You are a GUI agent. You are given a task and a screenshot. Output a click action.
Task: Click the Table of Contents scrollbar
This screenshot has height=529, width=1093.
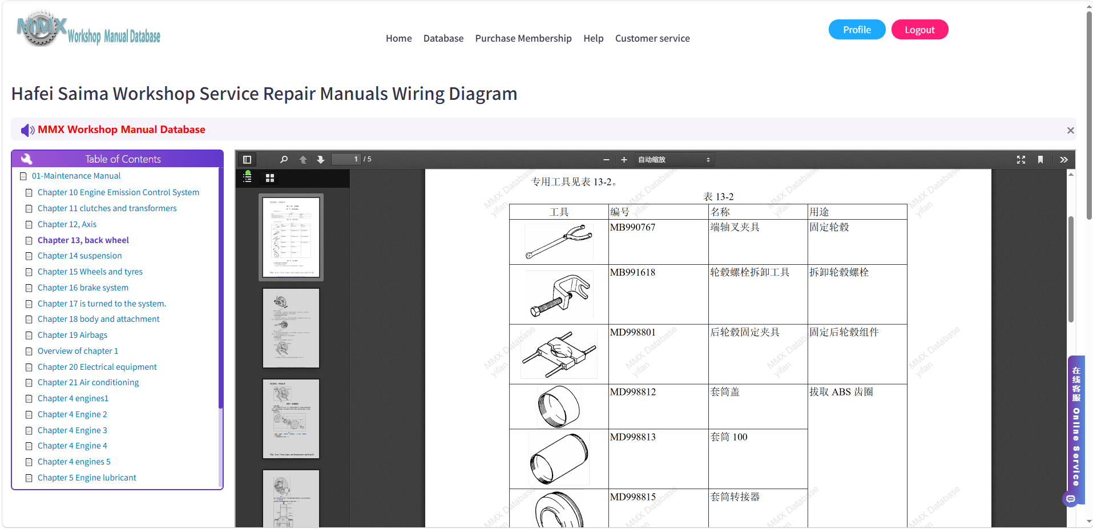pyautogui.click(x=220, y=288)
